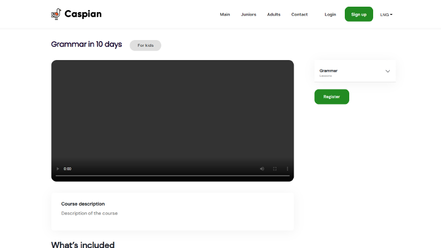
Task: Play the course video
Action: (58, 168)
